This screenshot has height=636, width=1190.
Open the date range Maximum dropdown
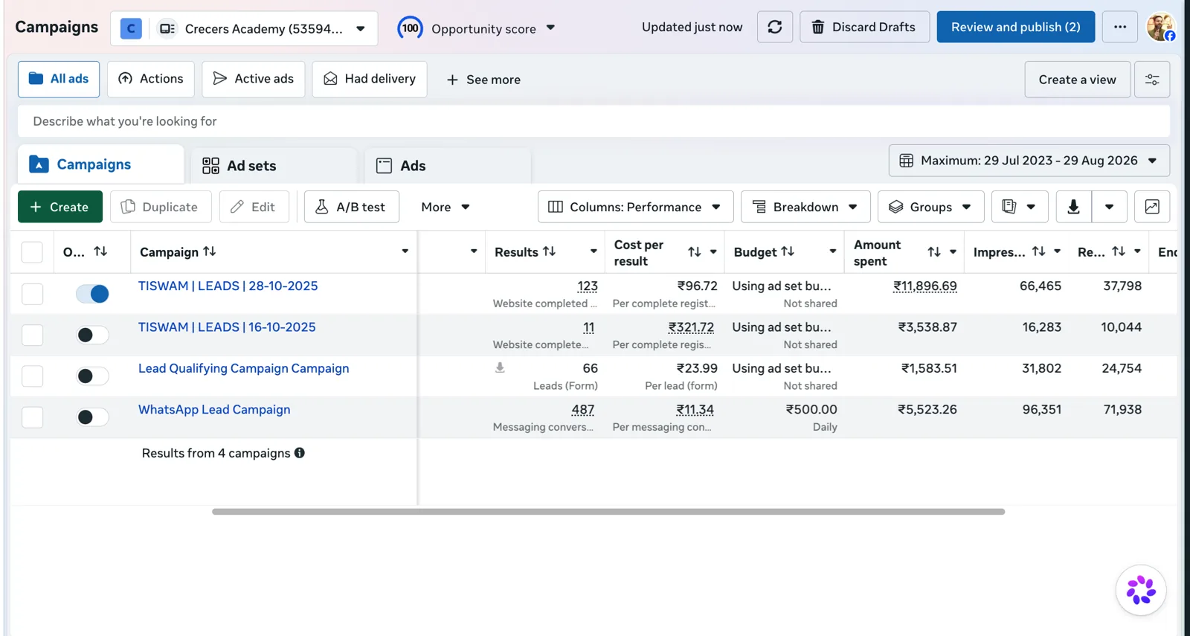click(x=1029, y=161)
